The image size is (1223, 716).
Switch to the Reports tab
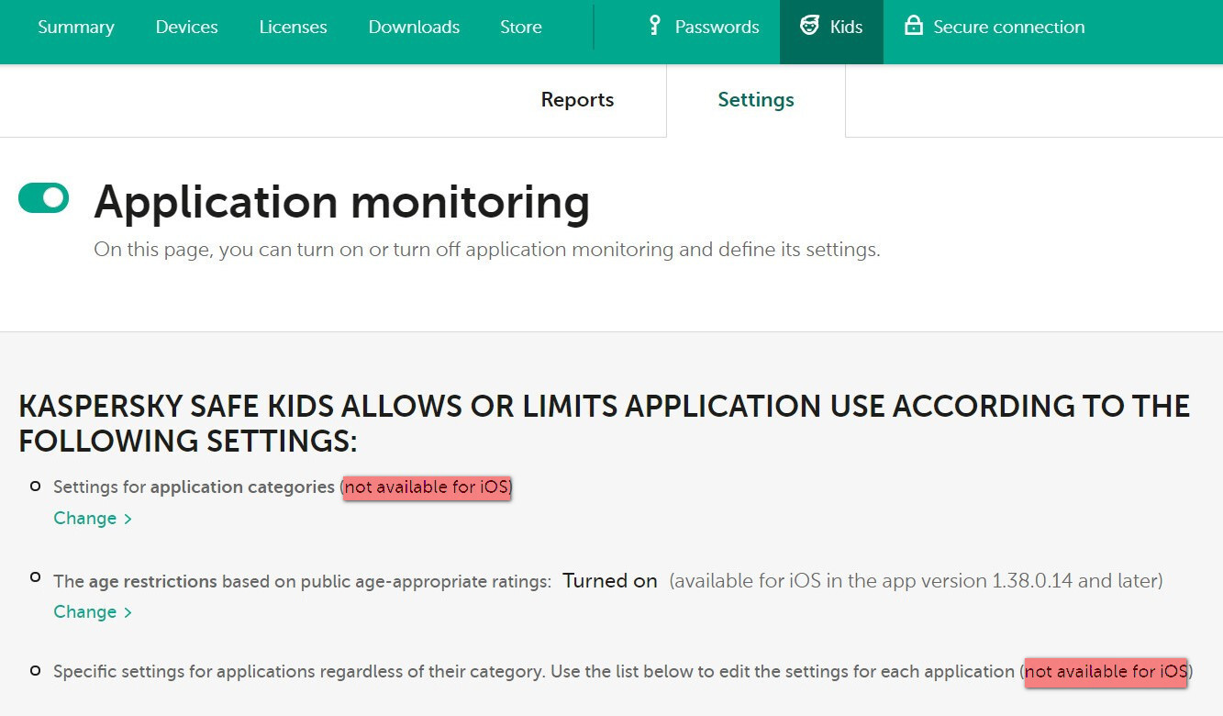pos(577,100)
